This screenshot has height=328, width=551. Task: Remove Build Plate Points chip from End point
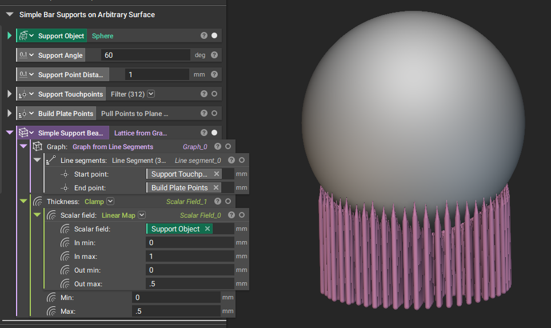216,187
